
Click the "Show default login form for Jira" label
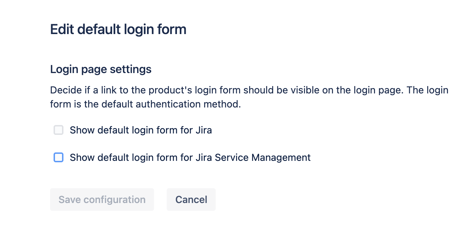coord(141,130)
